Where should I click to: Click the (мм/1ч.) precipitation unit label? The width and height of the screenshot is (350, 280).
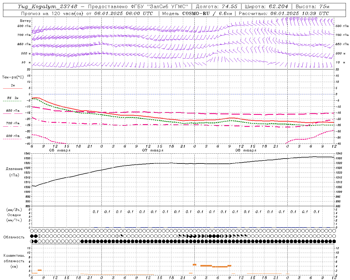[14, 220]
